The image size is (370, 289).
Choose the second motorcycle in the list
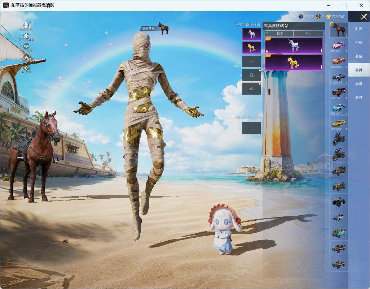[x=339, y=155]
